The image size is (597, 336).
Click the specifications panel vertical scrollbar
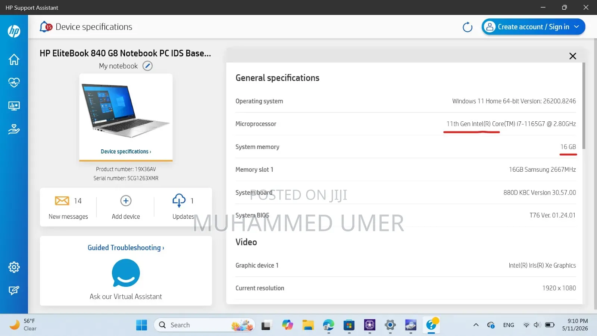tap(584, 106)
